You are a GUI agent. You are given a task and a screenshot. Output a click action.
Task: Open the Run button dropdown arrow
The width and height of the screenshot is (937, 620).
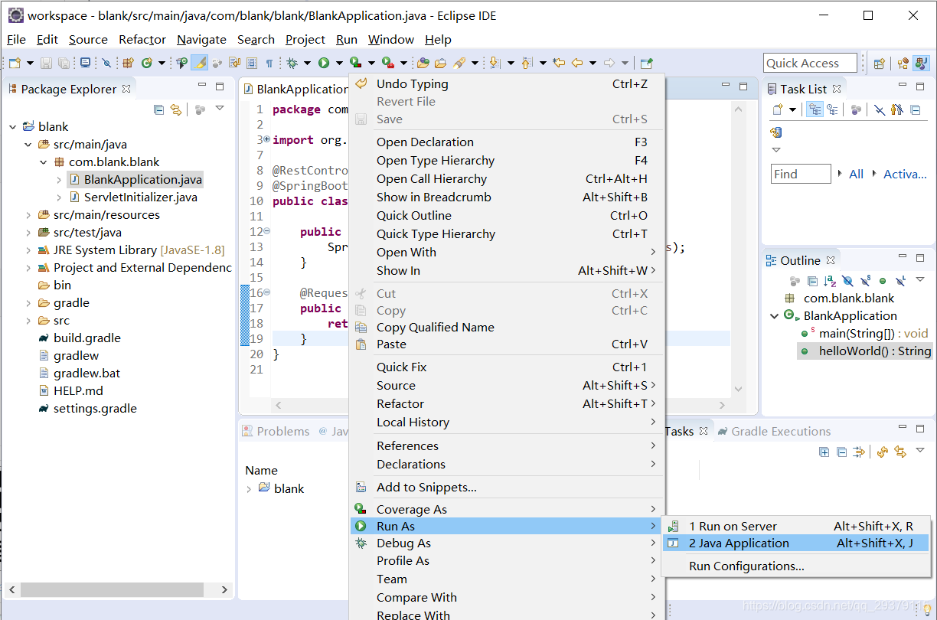click(x=339, y=63)
